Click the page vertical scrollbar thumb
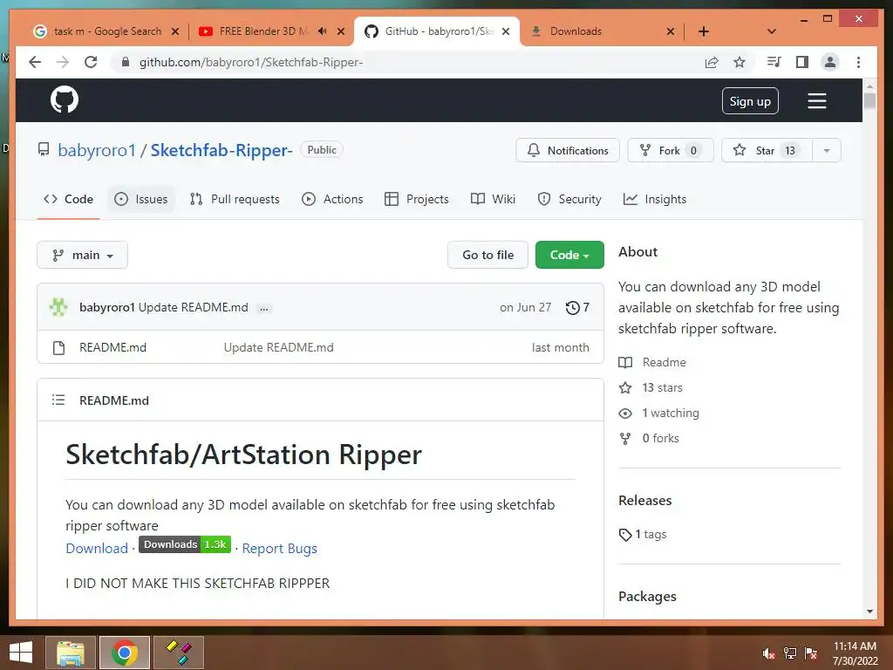The height and width of the screenshot is (670, 893). [869, 101]
